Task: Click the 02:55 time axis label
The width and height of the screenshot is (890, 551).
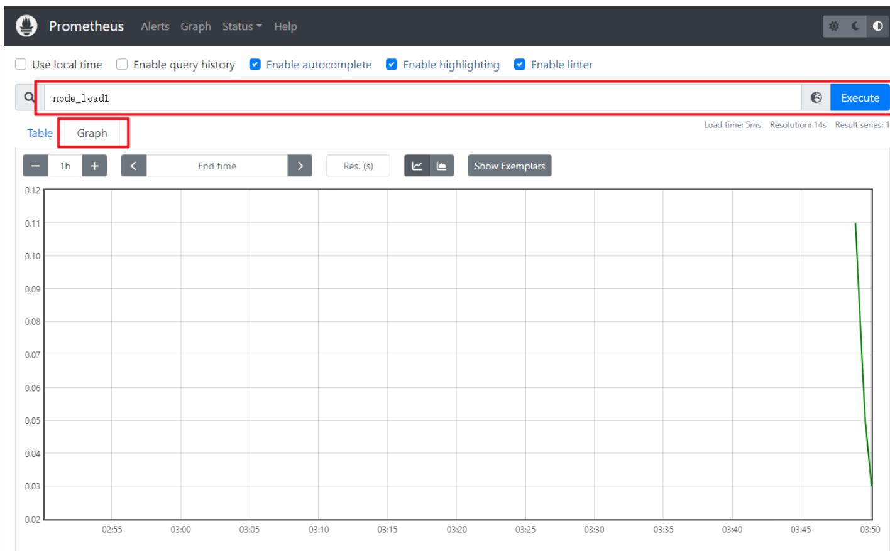Action: (x=112, y=530)
